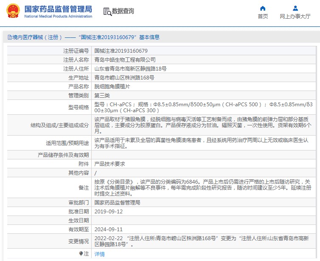Click the data query magnifier icon

pos(107,11)
